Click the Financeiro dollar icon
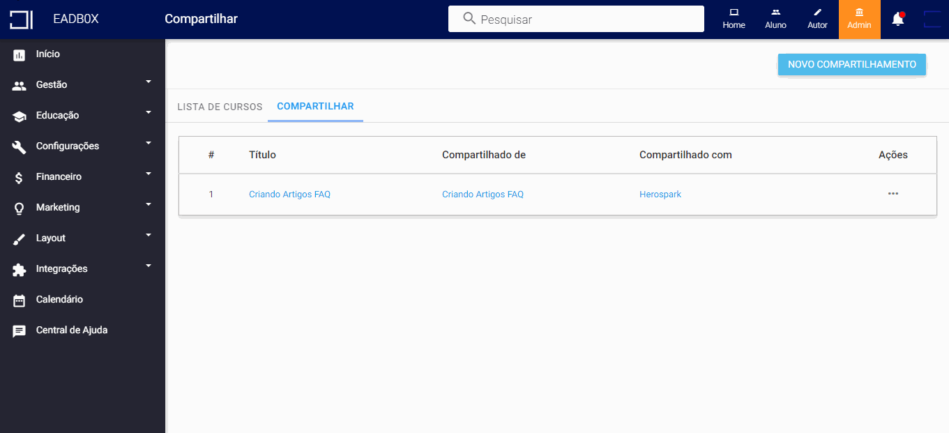 (20, 178)
